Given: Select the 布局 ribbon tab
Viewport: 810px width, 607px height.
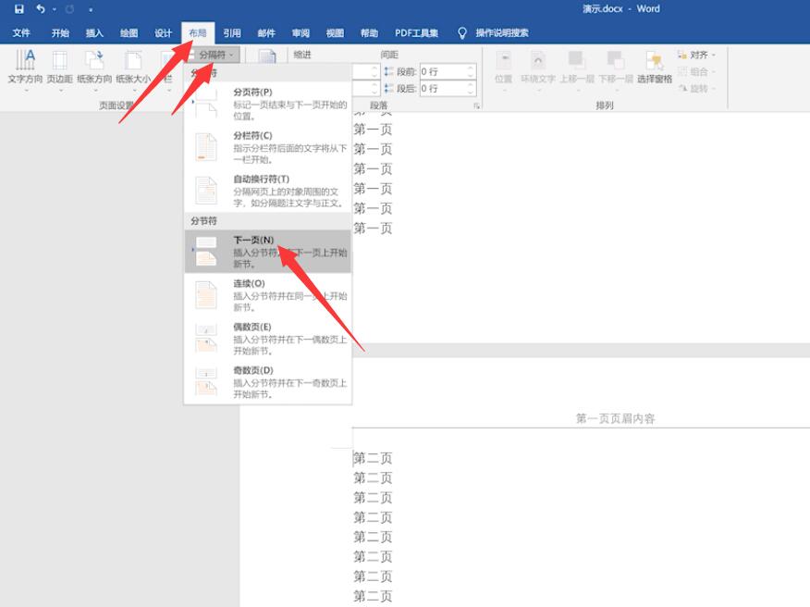Looking at the screenshot, I should coord(197,33).
